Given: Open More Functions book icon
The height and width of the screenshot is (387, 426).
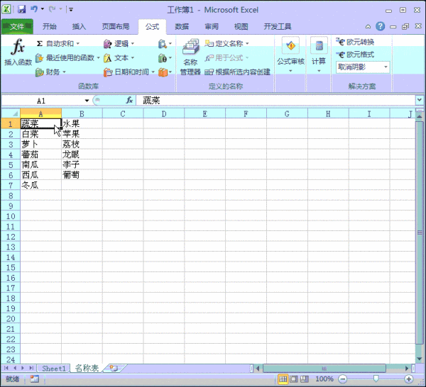Looking at the screenshot, I should click(165, 72).
